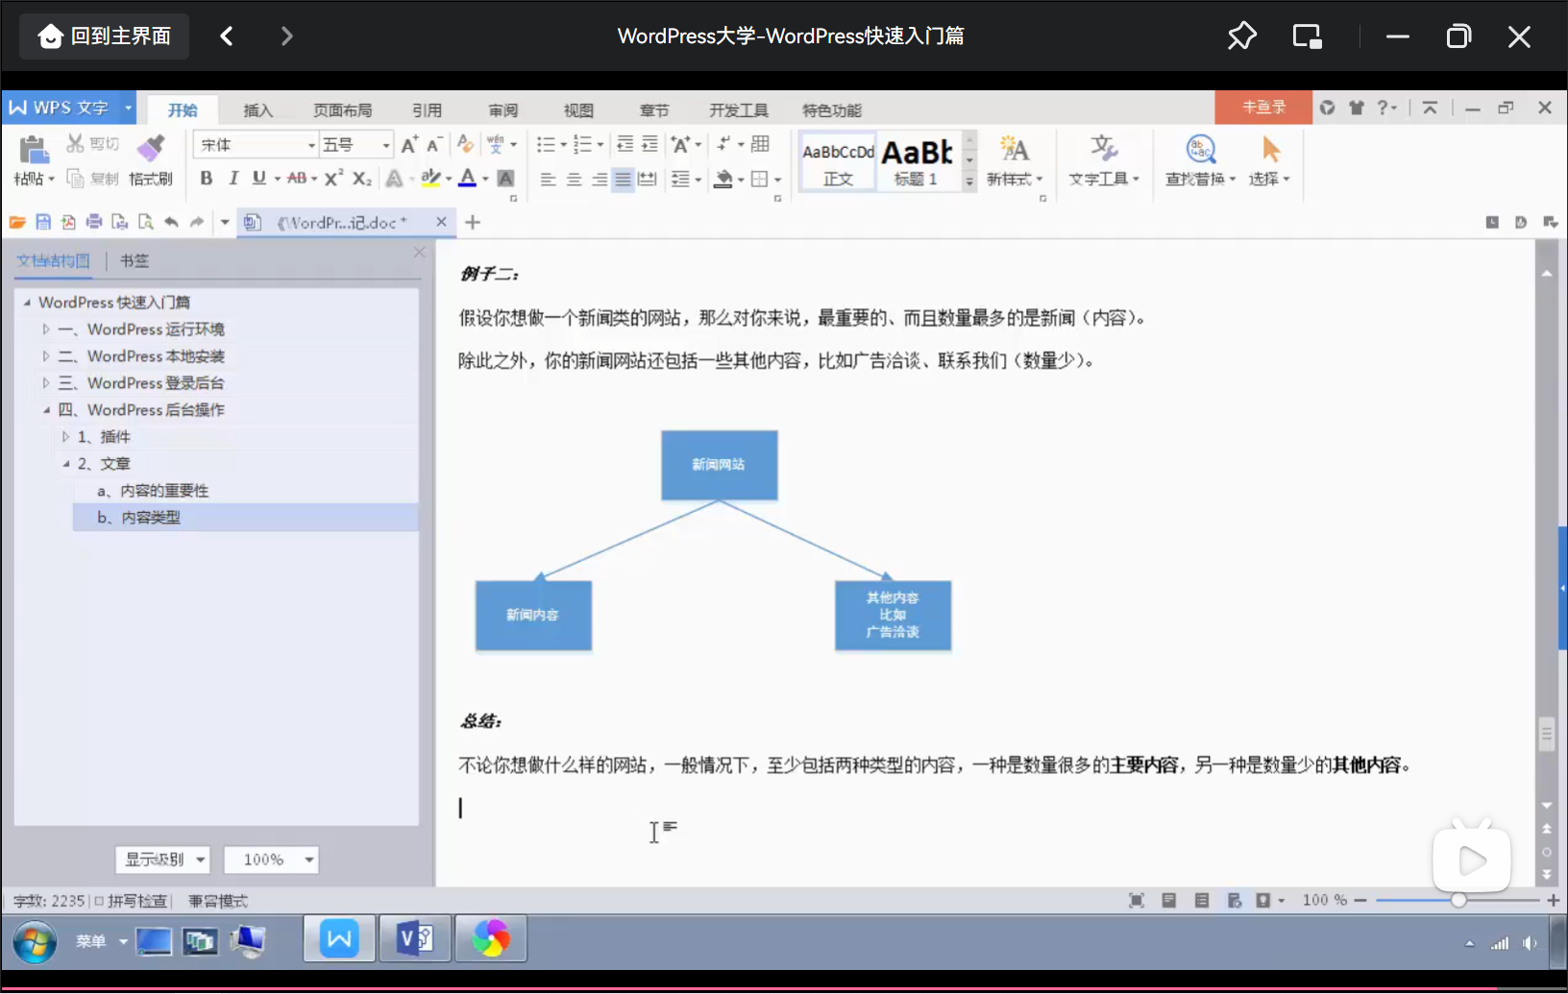Center align the text
The image size is (1568, 994).
tap(574, 180)
